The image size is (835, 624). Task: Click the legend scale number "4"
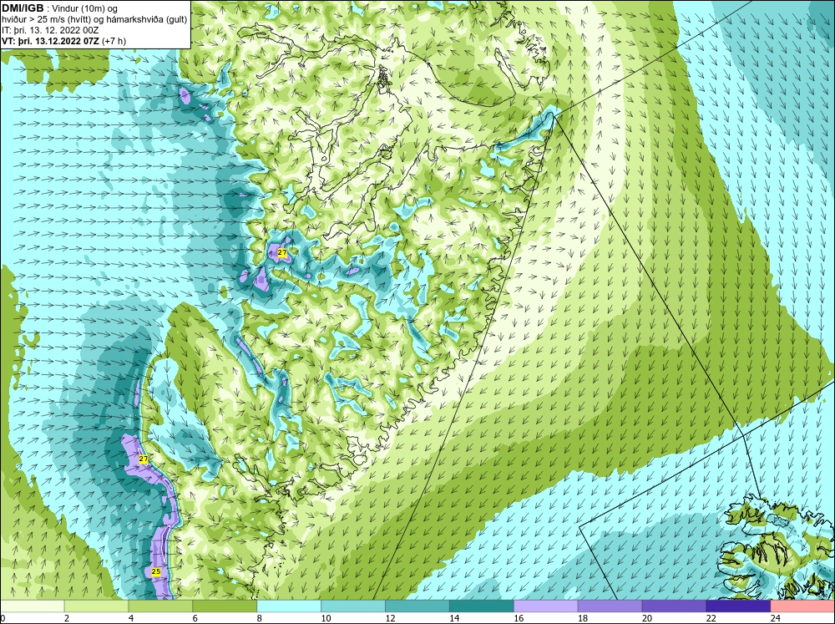(x=131, y=618)
